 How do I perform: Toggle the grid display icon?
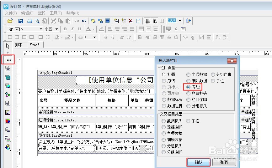[148, 21]
